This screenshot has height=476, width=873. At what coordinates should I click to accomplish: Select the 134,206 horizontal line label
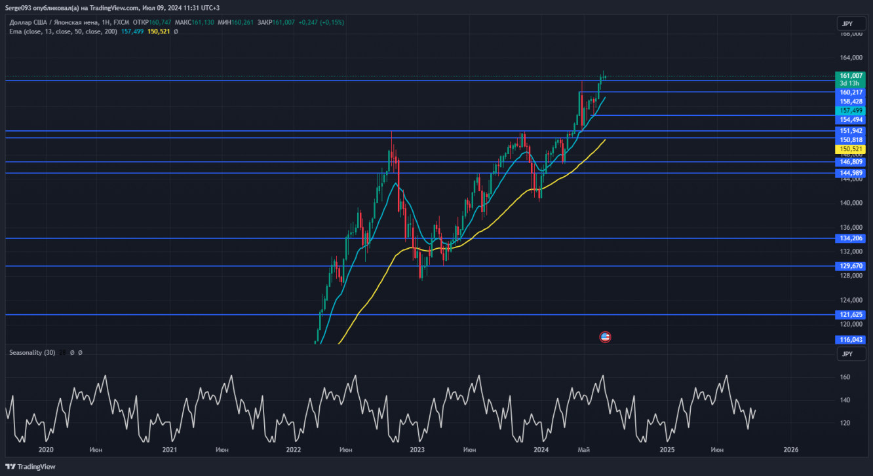point(851,238)
